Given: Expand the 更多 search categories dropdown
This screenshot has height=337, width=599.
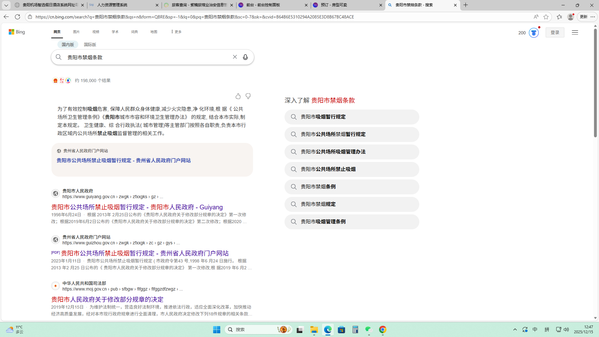Looking at the screenshot, I should [176, 32].
